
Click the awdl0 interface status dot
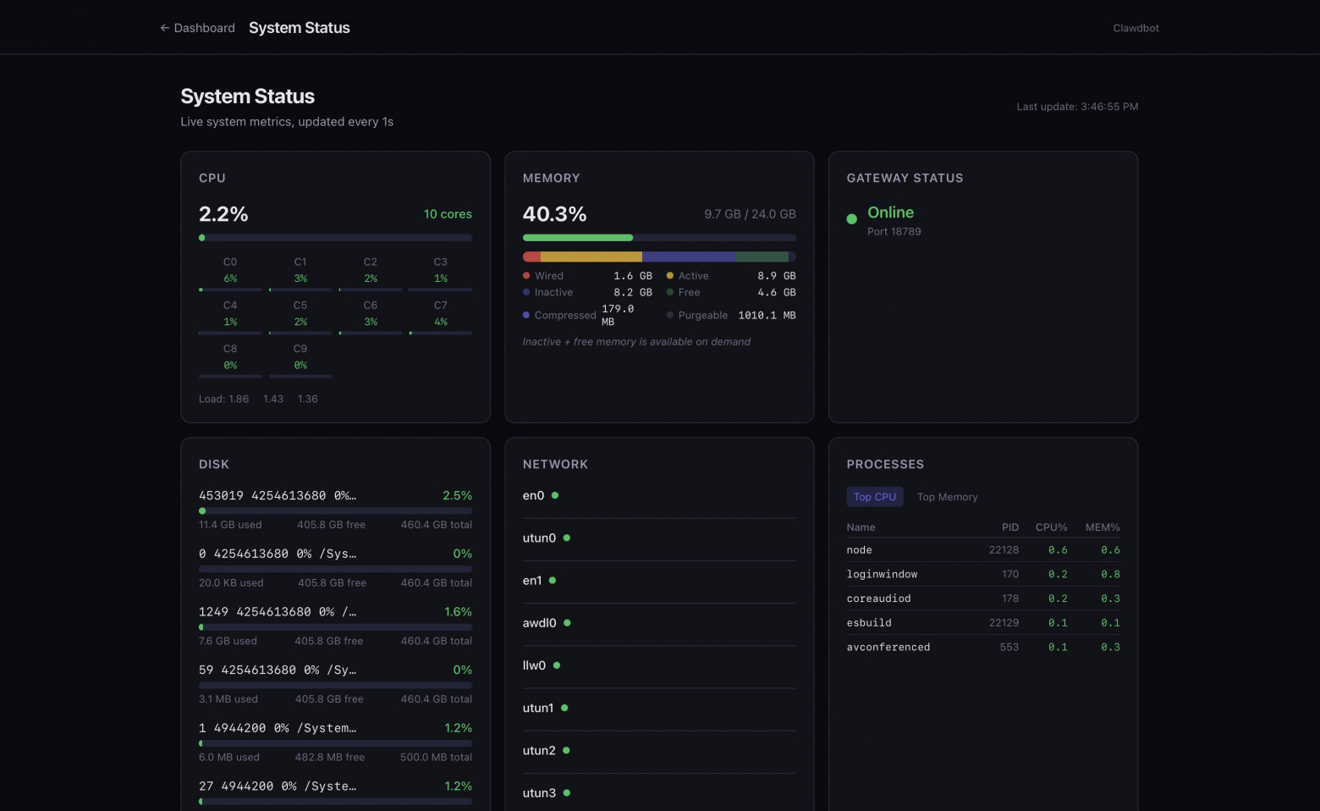pos(567,623)
